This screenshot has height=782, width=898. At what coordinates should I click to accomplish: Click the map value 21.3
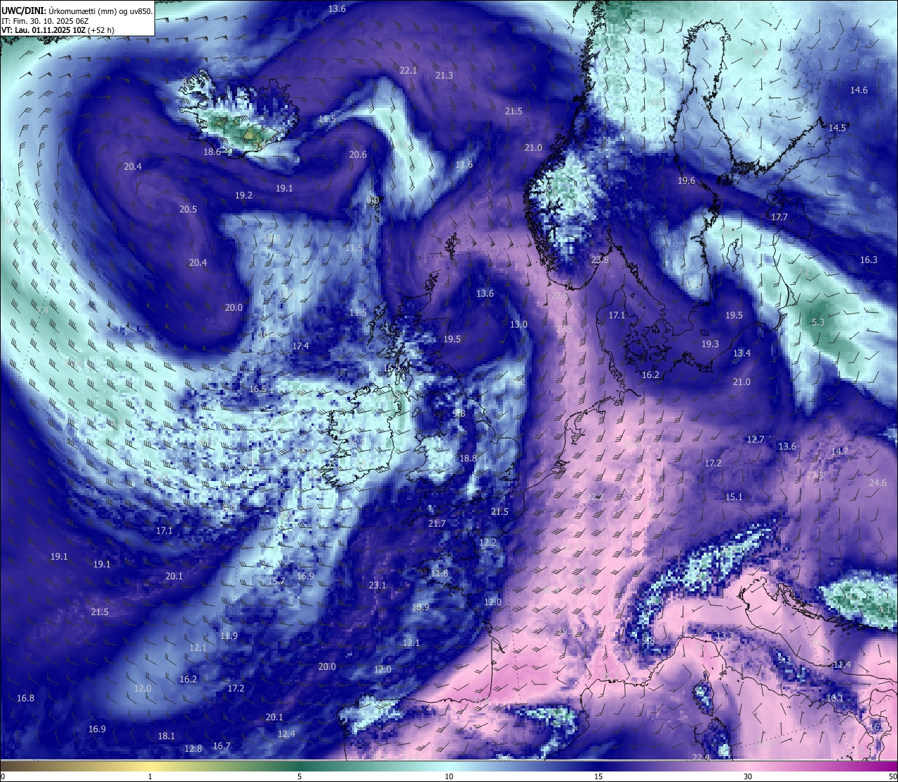coord(444,75)
